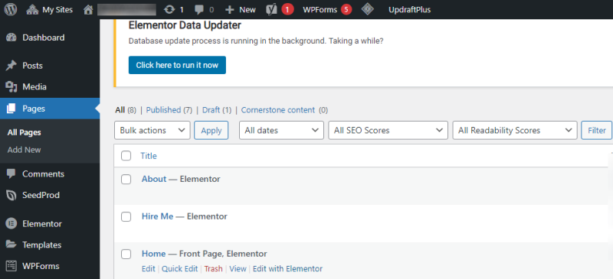Image resolution: width=613 pixels, height=279 pixels.
Task: Check the select-all checkbox beside Title
Action: point(126,156)
